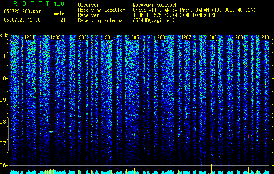Click the tall yellow spike under 1208
This screenshot has height=174, width=274.
(212, 169)
